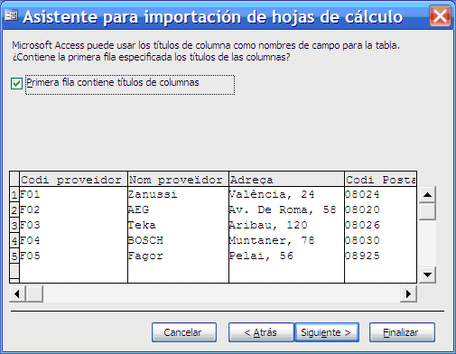Click cell 'Pelai, 56'
The image size is (456, 354).
[286, 256]
